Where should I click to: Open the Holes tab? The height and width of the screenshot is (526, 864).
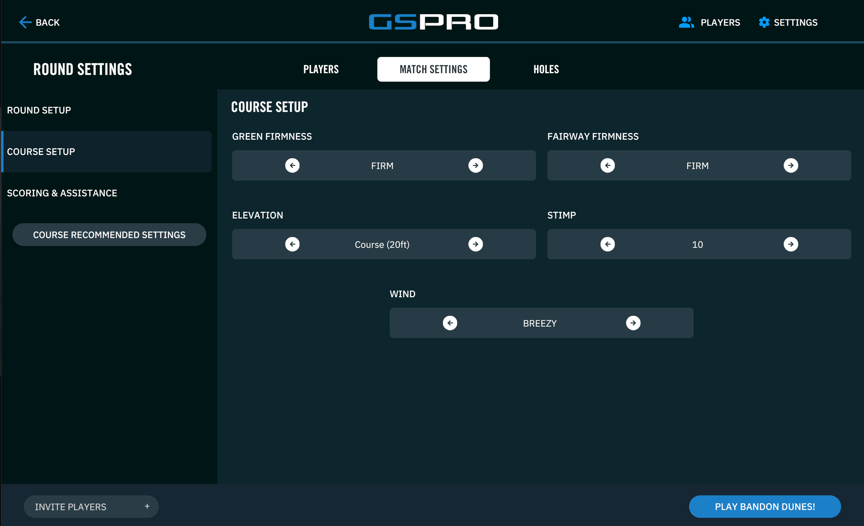(x=546, y=69)
